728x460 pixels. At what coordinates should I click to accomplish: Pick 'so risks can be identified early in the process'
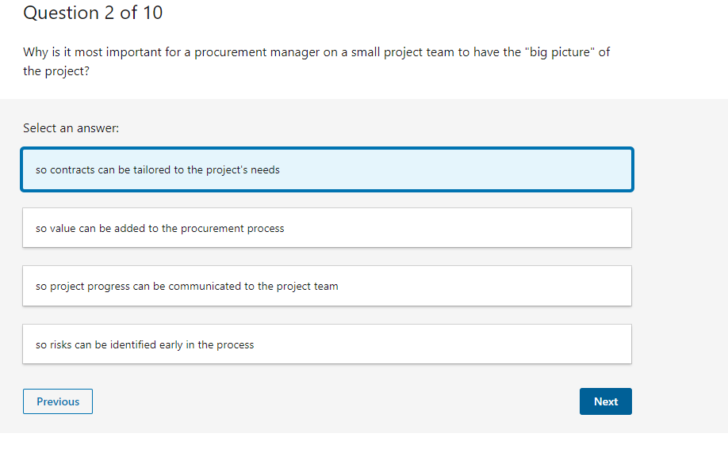[327, 344]
